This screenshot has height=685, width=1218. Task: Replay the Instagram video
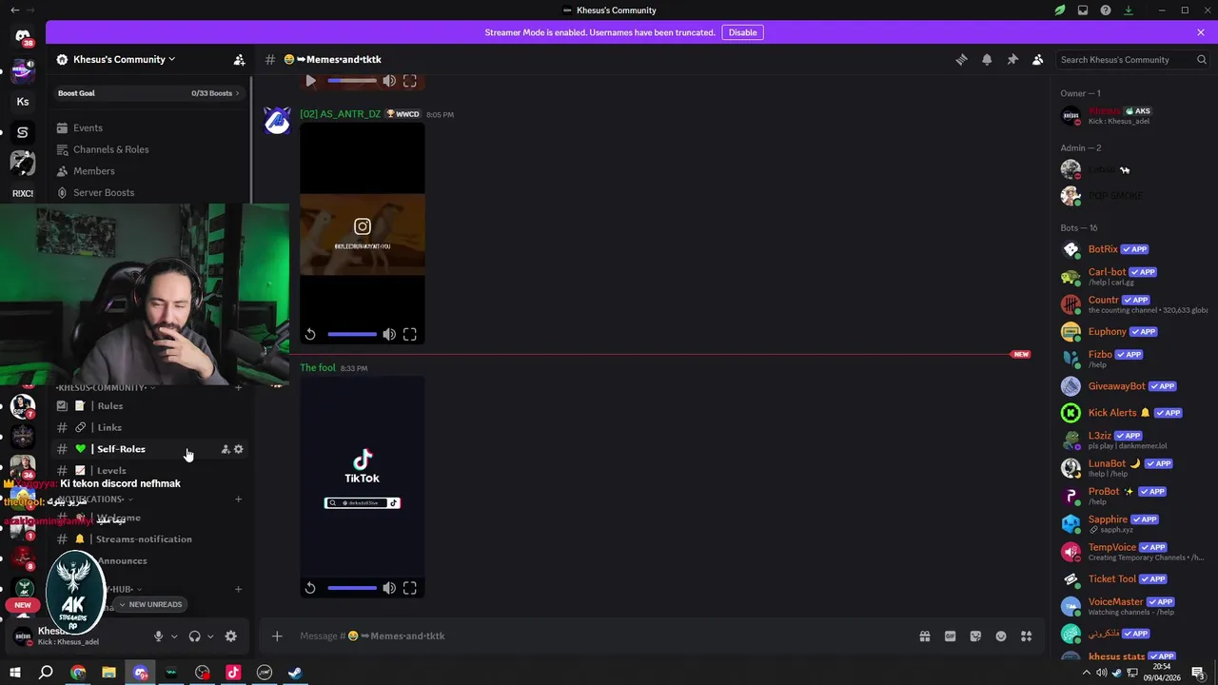[x=310, y=334]
